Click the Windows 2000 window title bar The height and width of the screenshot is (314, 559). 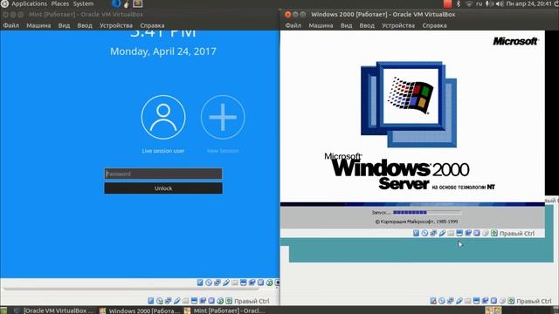(419, 15)
